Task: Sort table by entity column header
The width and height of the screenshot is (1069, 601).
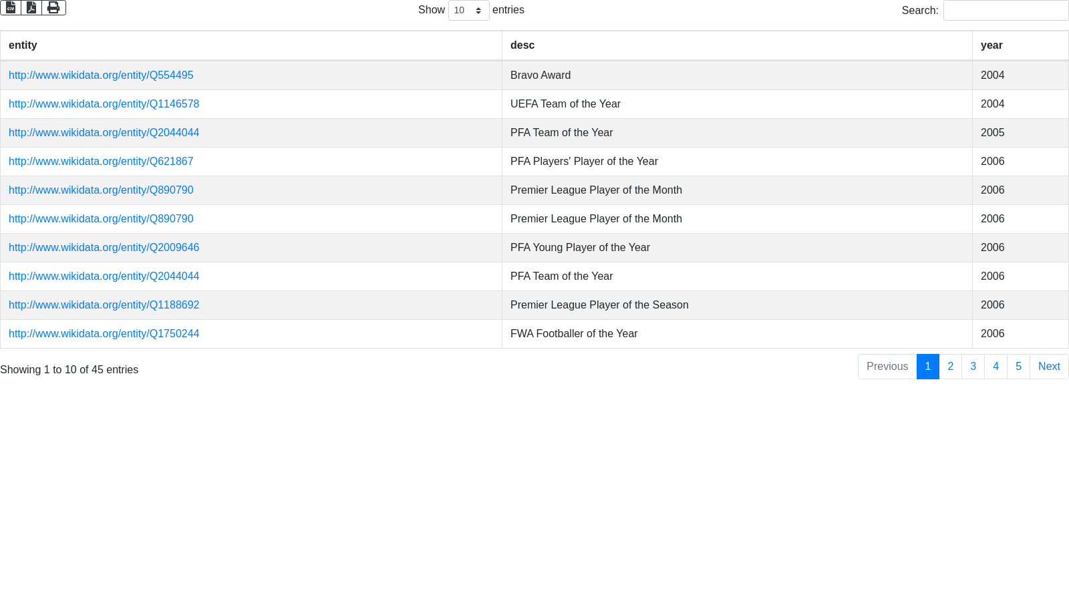Action: pos(23,45)
